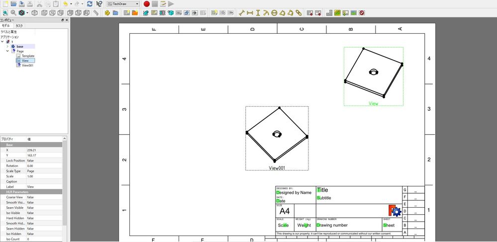Switch to the モデル tab
This screenshot has height=242, width=497.
5,26
